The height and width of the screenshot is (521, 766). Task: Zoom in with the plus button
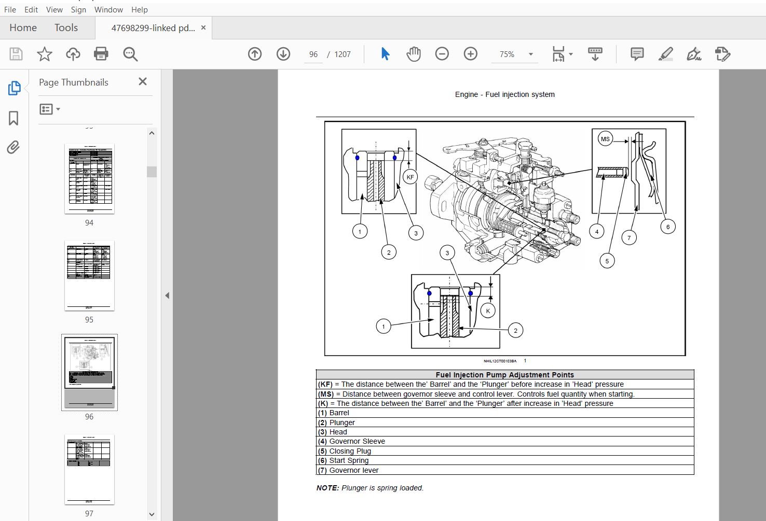point(471,54)
